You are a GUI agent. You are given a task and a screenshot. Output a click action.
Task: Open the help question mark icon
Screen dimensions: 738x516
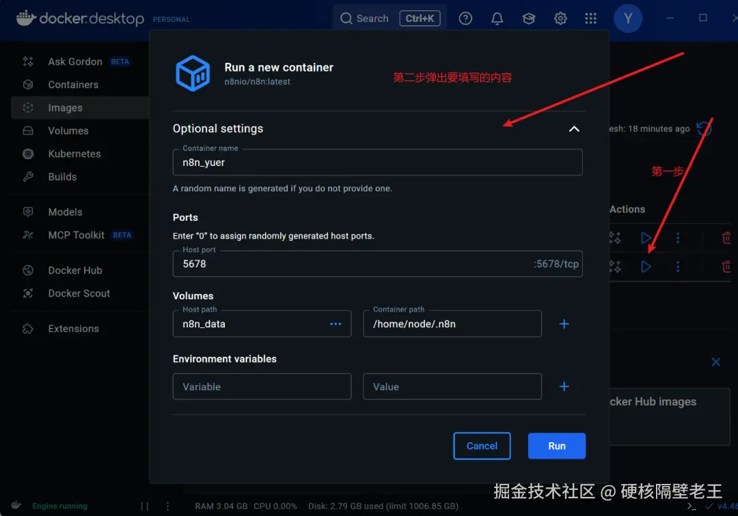465,18
